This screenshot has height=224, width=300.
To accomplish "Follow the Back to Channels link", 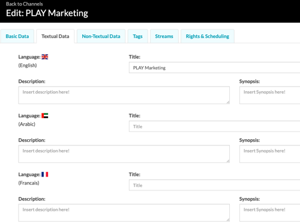I will point(25,4).
